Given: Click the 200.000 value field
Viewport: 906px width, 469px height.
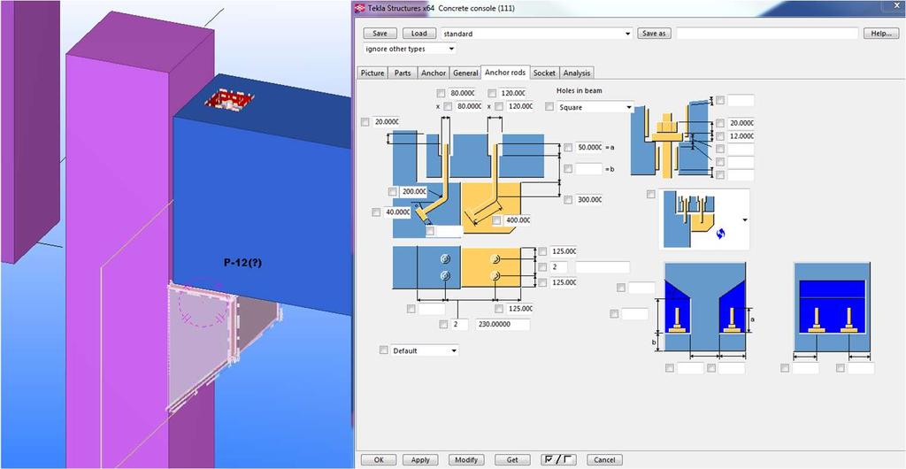Looking at the screenshot, I should [413, 191].
